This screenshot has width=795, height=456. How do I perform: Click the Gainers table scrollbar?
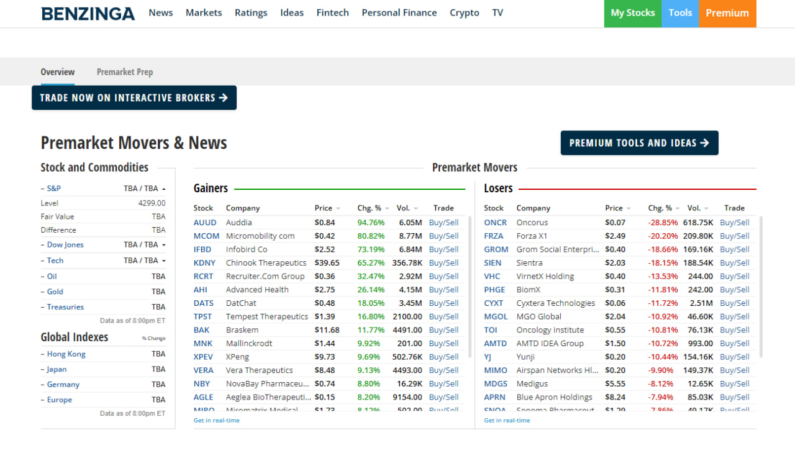pyautogui.click(x=470, y=287)
